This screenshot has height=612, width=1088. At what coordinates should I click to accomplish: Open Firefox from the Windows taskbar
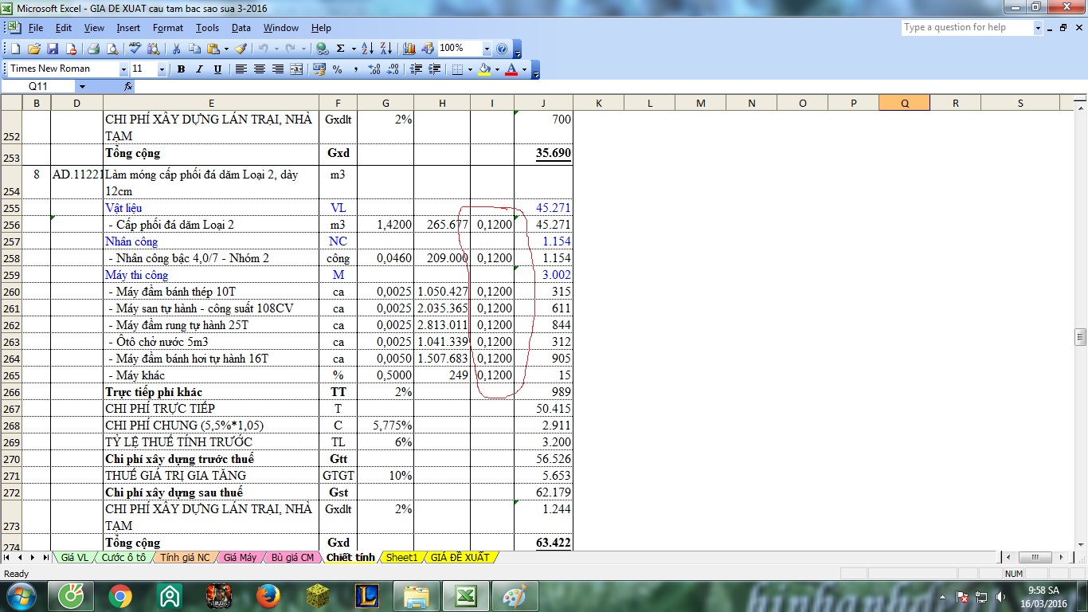(268, 595)
